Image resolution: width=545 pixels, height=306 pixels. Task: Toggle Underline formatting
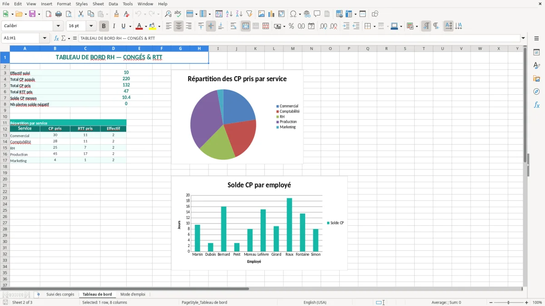coord(124,26)
